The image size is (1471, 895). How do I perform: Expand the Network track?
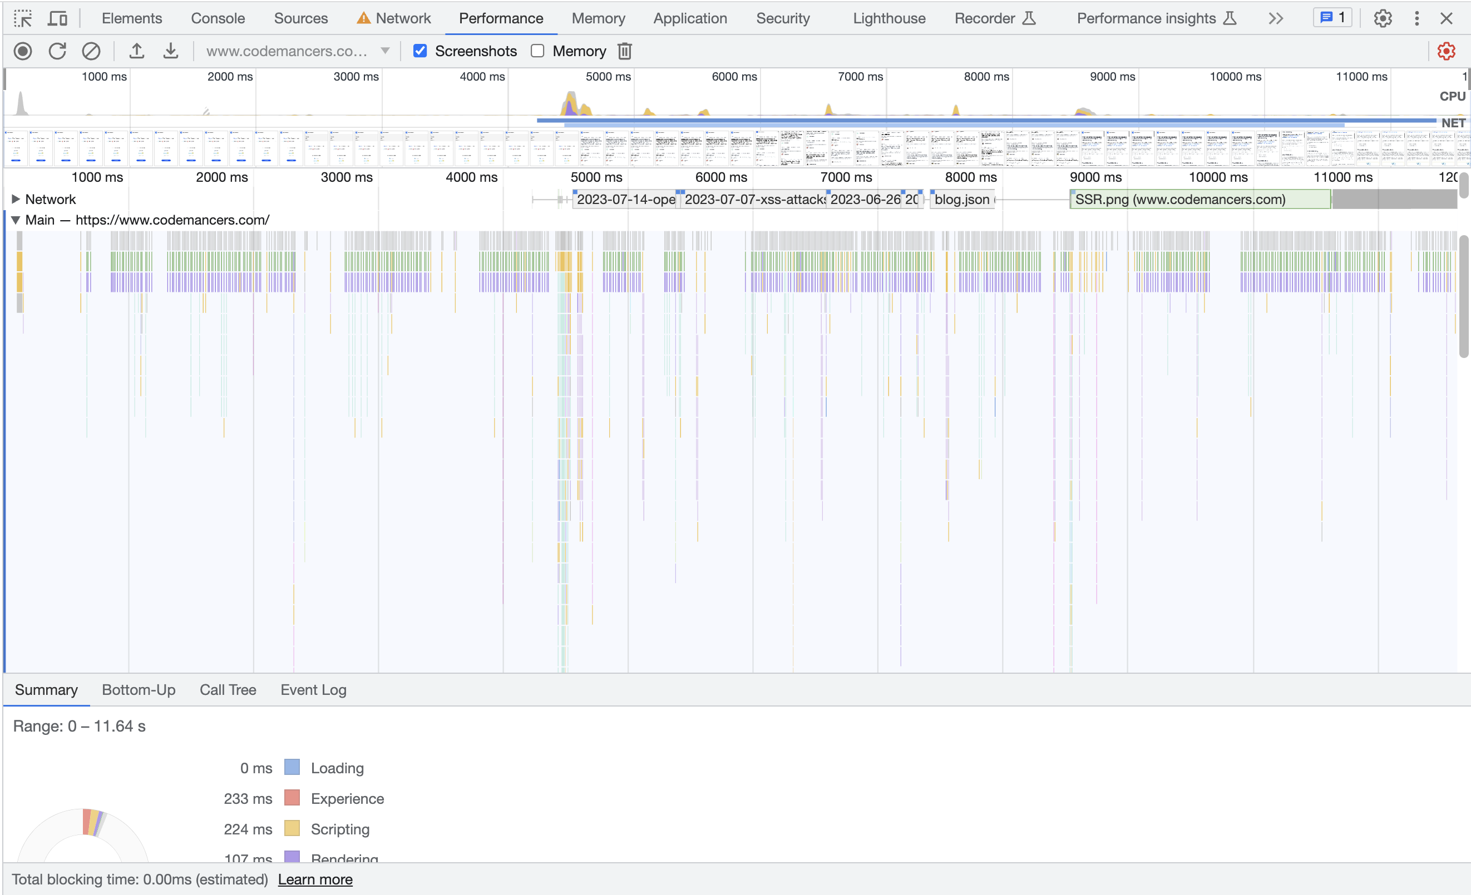[16, 199]
